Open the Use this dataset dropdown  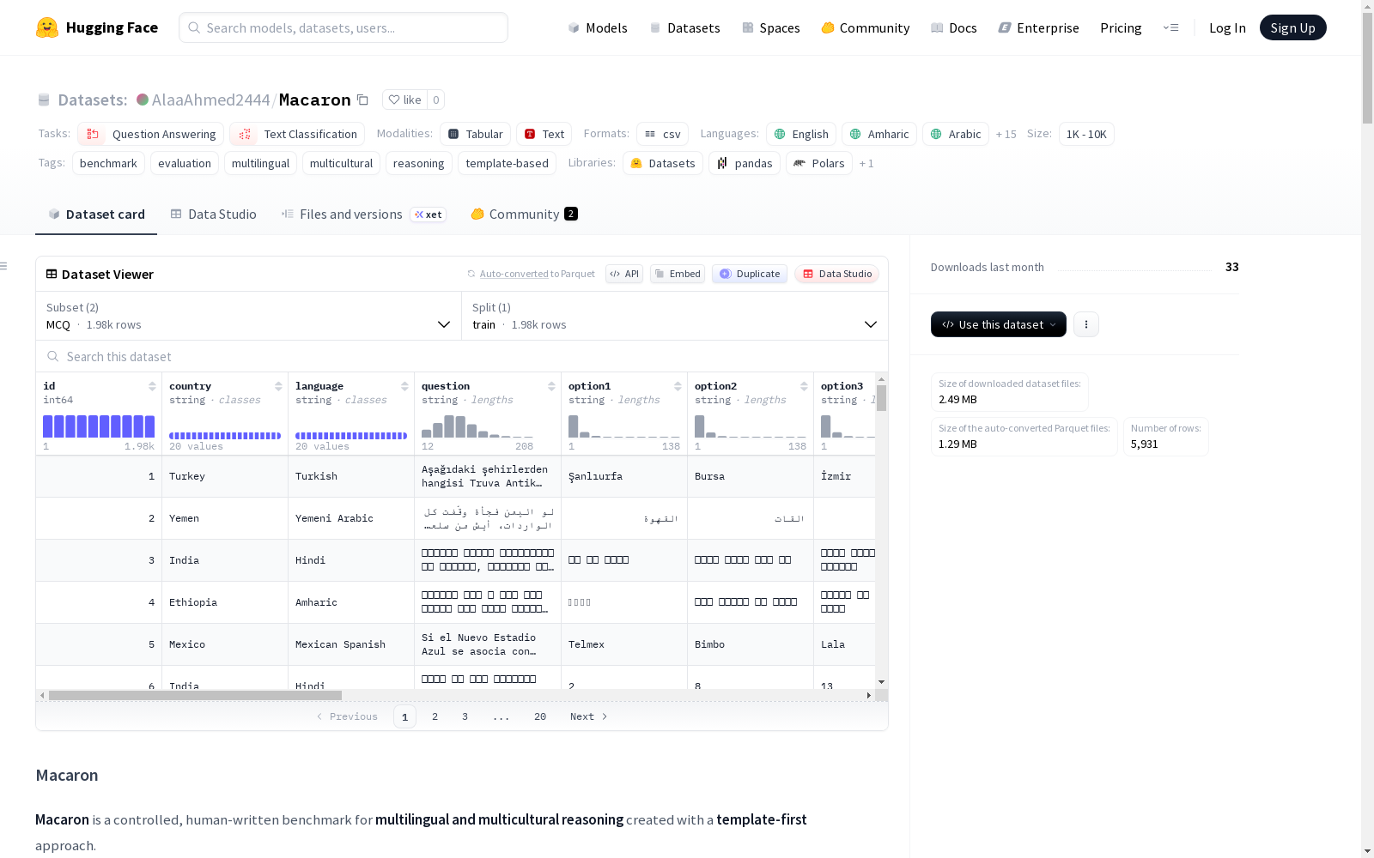[999, 324]
